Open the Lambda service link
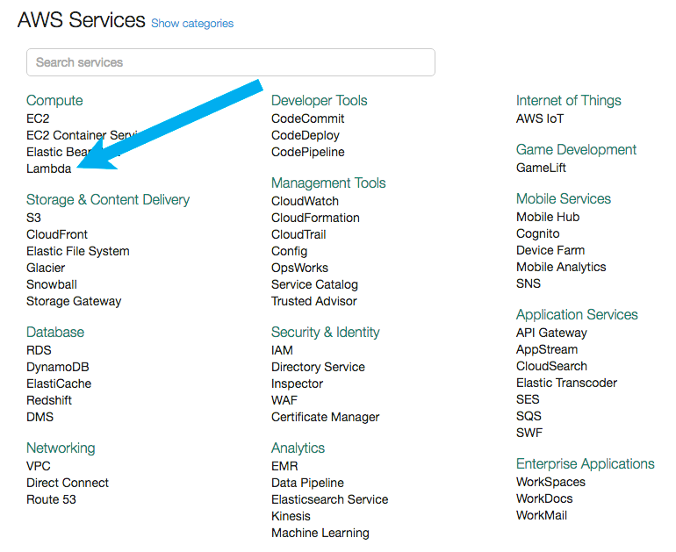The height and width of the screenshot is (552, 676). [48, 168]
